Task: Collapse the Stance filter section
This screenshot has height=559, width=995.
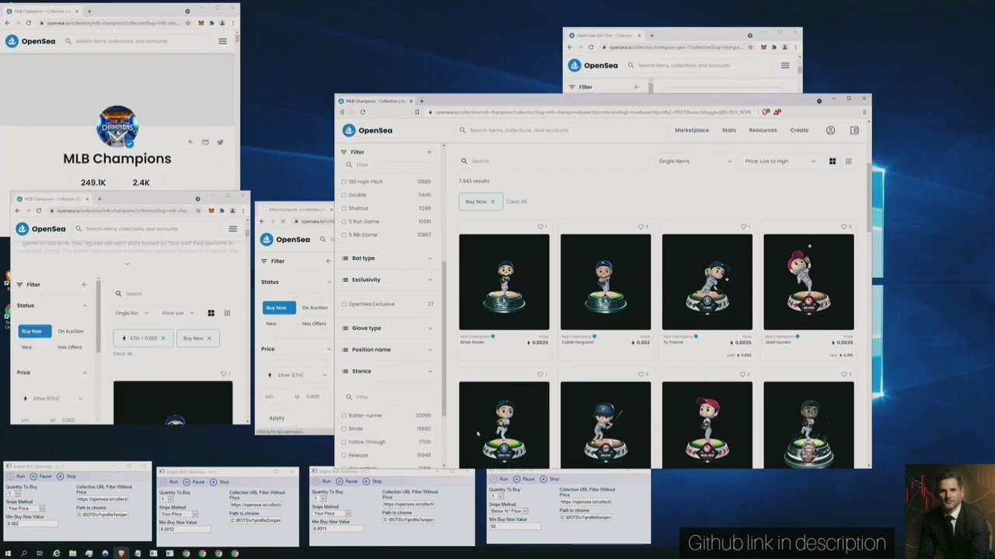Action: 387,371
